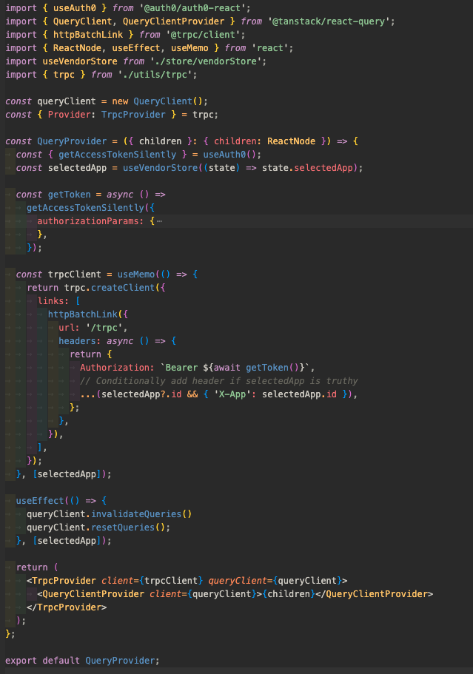Image resolution: width=473 pixels, height=674 pixels.
Task: Click the '/trpc' url string
Action: point(104,328)
